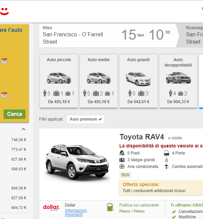This screenshot has width=203, height=219.
Task: Click the green fuel pump icon
Action: click(x=110, y=207)
